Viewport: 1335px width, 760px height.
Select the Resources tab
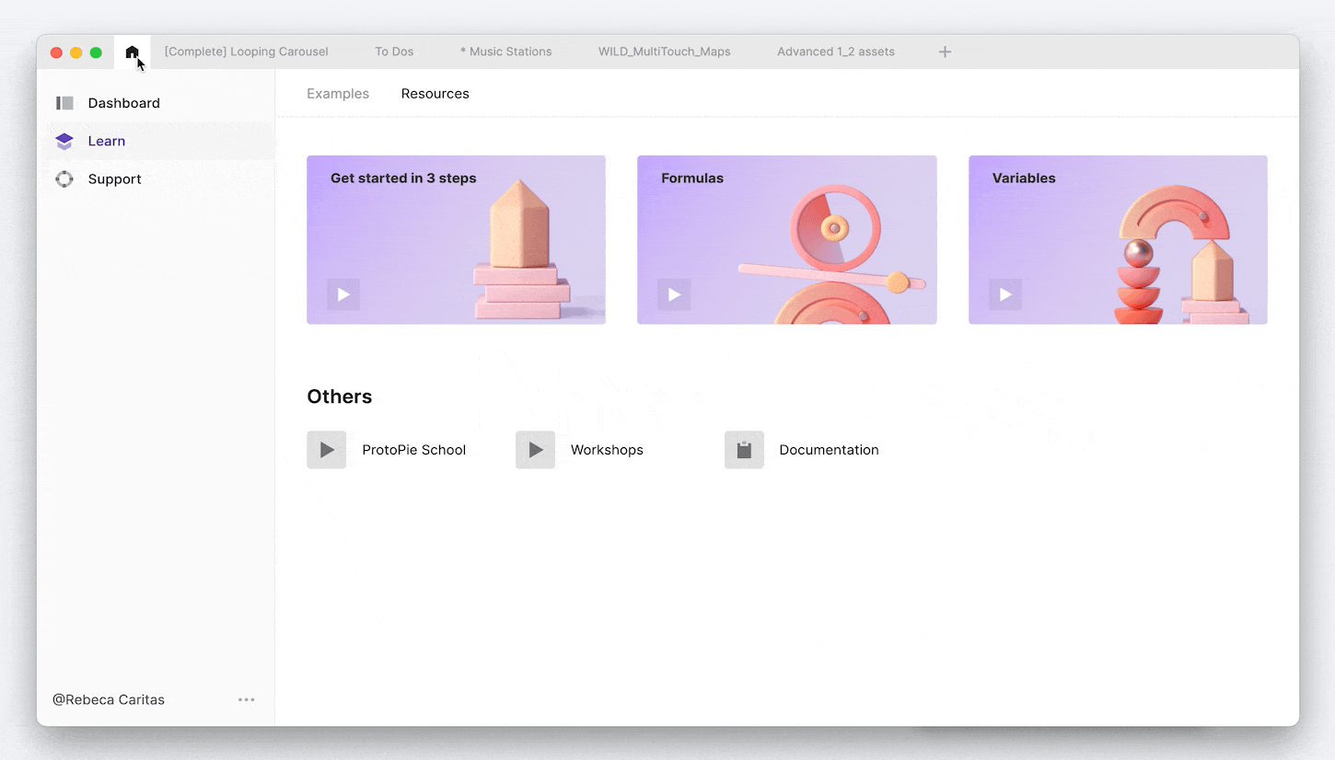(x=435, y=94)
